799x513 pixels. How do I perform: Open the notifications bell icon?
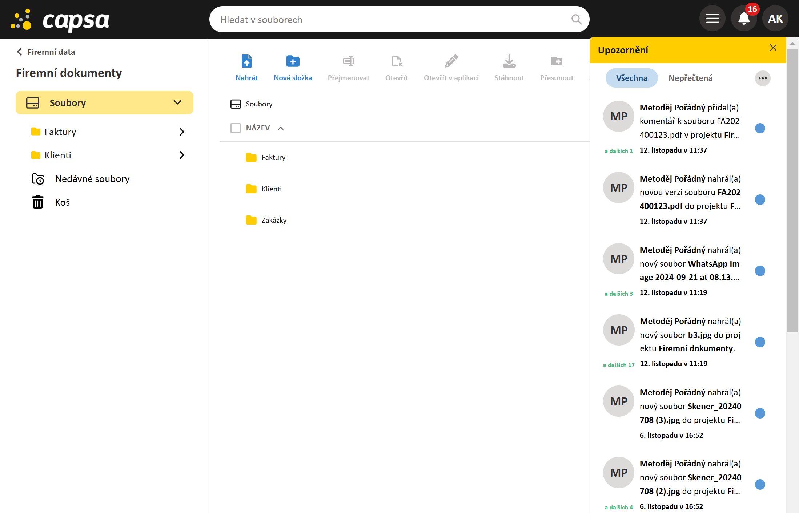744,19
